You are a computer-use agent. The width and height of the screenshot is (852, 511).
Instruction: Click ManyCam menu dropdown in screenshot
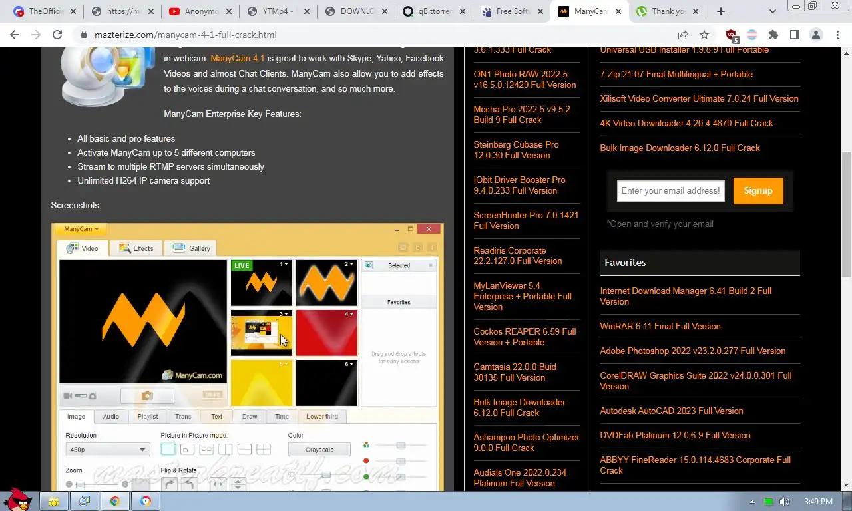pyautogui.click(x=81, y=229)
